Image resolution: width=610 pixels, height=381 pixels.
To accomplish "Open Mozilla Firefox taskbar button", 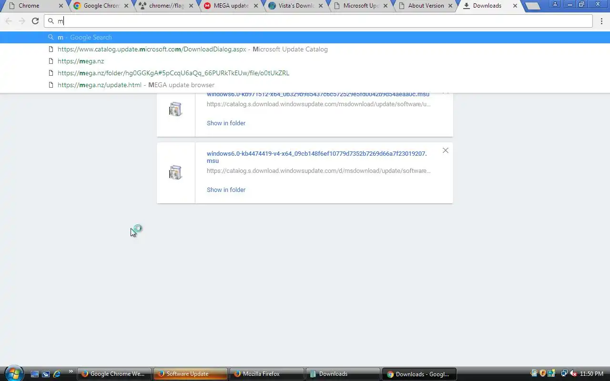I will point(266,374).
